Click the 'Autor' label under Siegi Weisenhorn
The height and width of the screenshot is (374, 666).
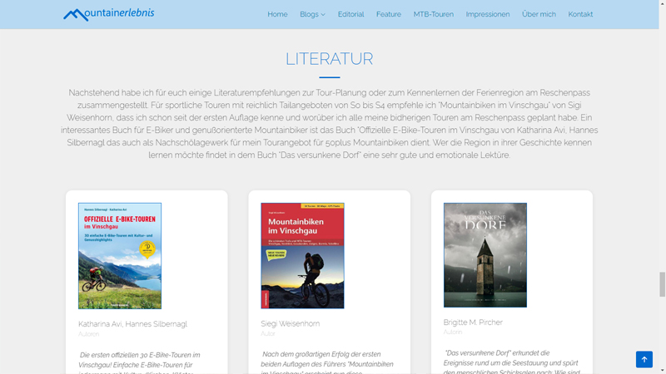click(x=268, y=334)
